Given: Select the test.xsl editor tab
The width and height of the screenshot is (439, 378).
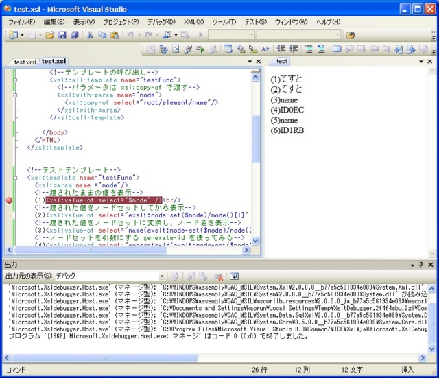Looking at the screenshot, I should tap(54, 61).
